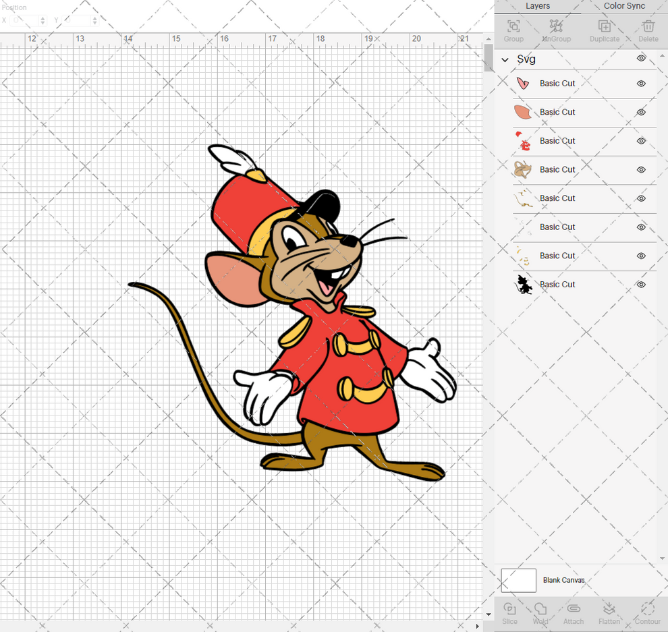Click the X position stepper arrows
The image size is (668, 632).
[x=43, y=20]
